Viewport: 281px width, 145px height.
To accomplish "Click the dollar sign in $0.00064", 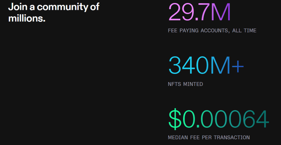I will coord(175,119).
